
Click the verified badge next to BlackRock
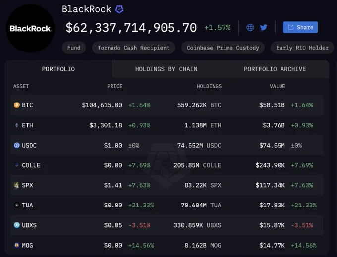[x=119, y=9]
